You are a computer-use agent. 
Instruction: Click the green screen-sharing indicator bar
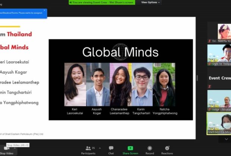[102, 2]
